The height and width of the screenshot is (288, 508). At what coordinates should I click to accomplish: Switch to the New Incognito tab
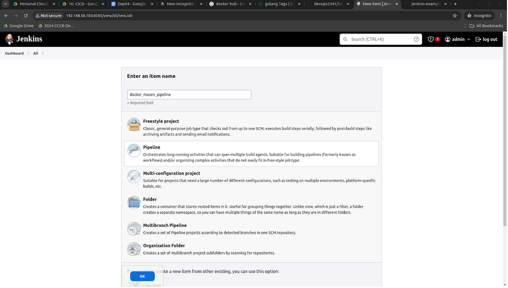[181, 4]
